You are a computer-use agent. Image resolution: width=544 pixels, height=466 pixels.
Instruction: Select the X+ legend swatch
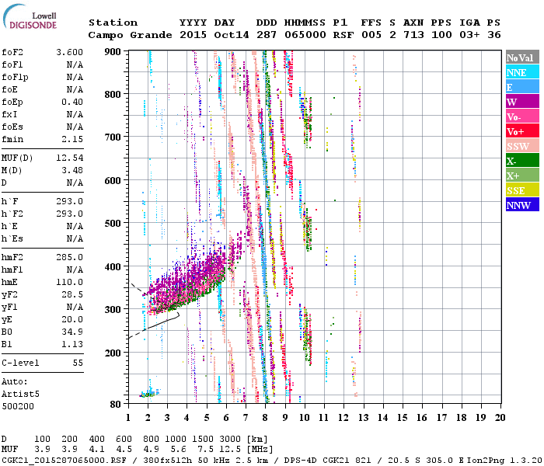point(522,176)
